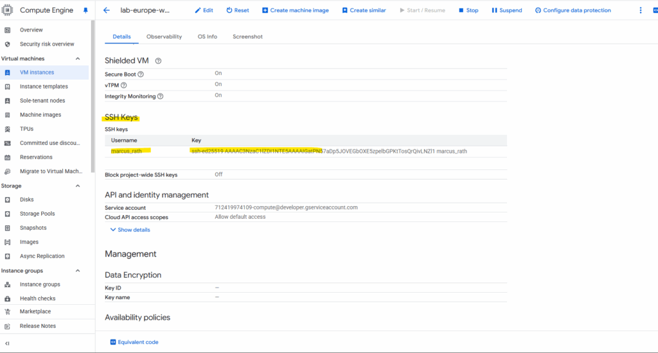Image resolution: width=658 pixels, height=353 pixels.
Task: Open Storage Pools in the sidebar
Action: [x=37, y=214]
